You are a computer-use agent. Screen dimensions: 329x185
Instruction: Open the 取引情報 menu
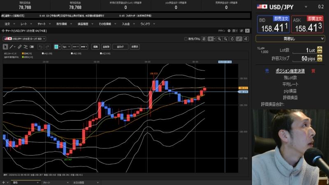pyautogui.click(x=61, y=24)
